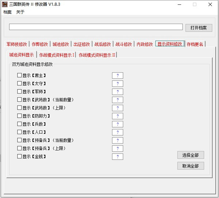The image size is (219, 198).
Task: Open the 关于 menu
Action: (x=20, y=12)
